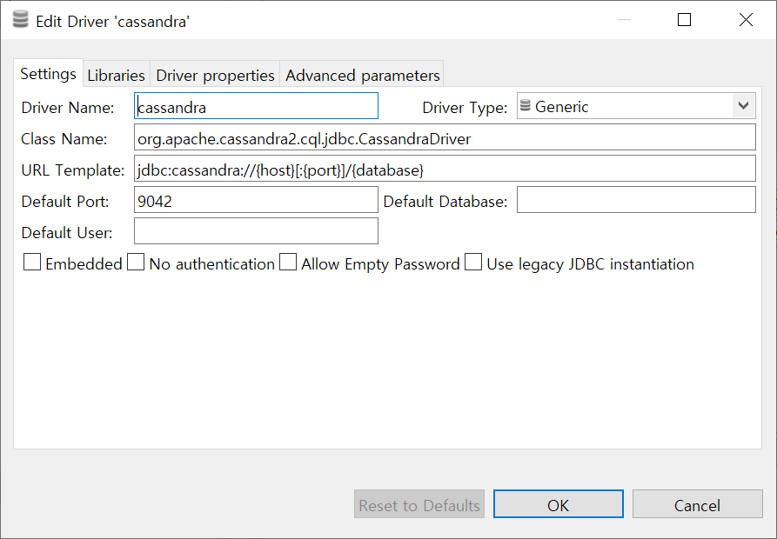The image size is (777, 539).
Task: Switch to the Settings tab
Action: 48,74
